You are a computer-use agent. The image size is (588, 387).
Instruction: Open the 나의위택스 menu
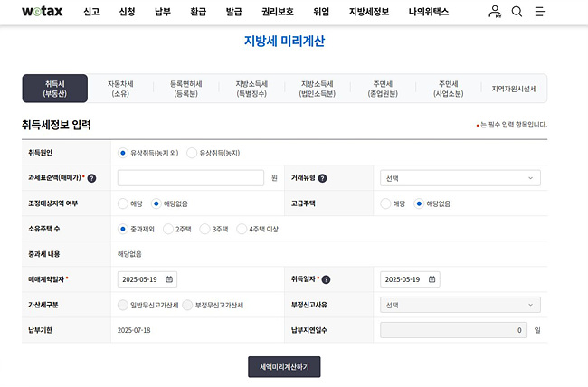click(x=429, y=12)
